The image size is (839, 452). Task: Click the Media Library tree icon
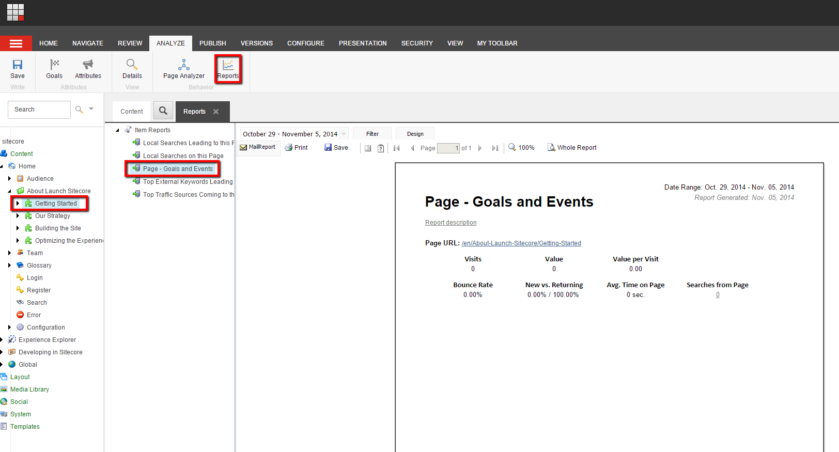[x=4, y=389]
